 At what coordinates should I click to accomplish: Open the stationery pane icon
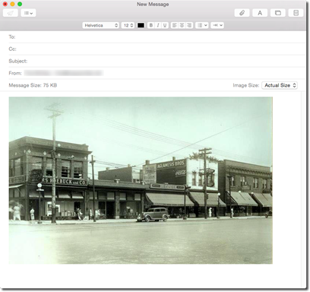[296, 13]
